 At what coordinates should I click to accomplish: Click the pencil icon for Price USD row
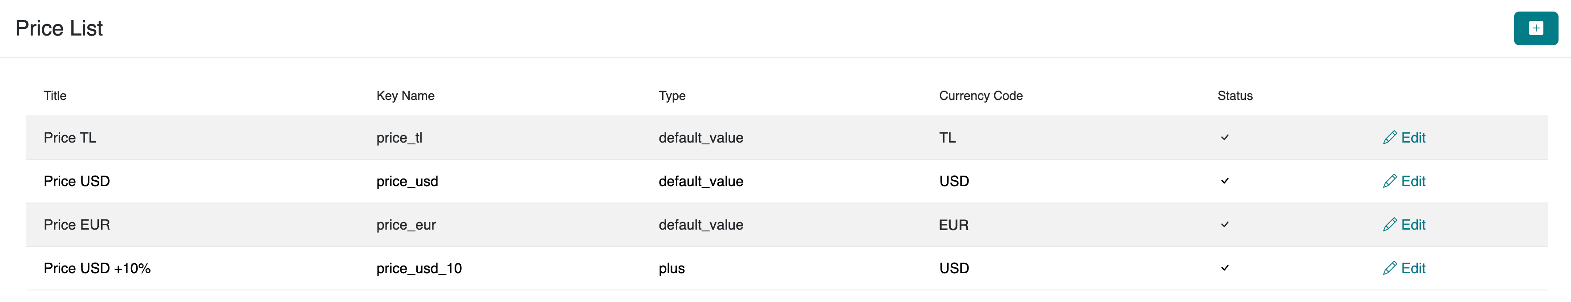(1389, 182)
